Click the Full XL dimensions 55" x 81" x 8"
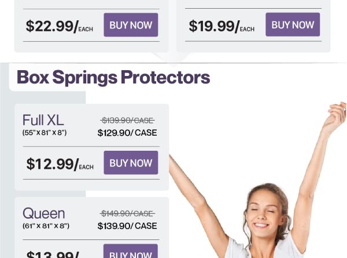 (x=45, y=133)
